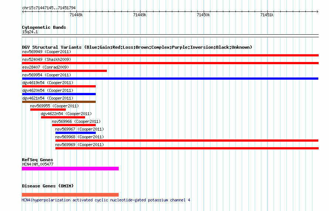Select the red loss bar under nsv524049

170,63
